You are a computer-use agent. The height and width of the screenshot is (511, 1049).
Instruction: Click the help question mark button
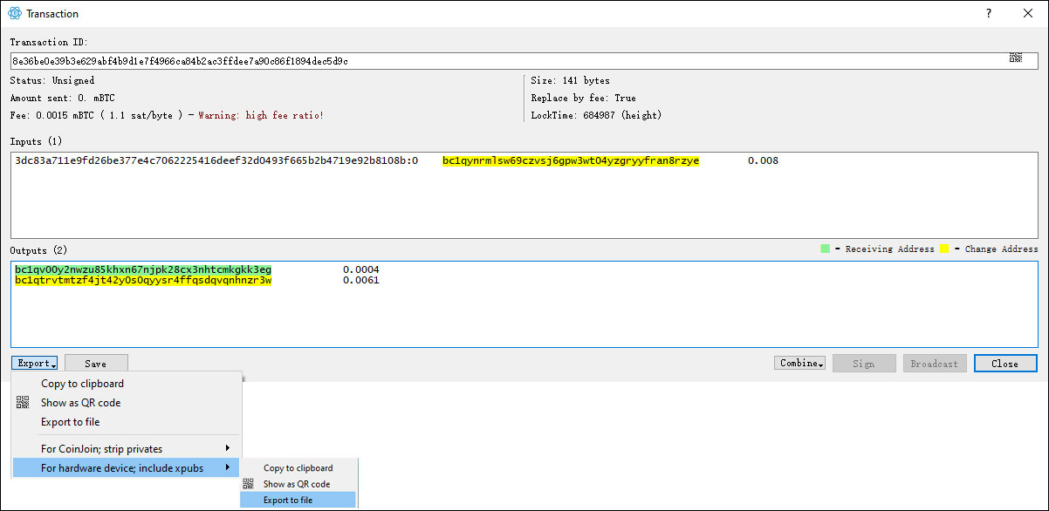click(x=989, y=14)
